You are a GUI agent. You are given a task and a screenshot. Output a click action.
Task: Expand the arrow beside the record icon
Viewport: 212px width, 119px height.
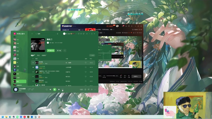click(126, 76)
